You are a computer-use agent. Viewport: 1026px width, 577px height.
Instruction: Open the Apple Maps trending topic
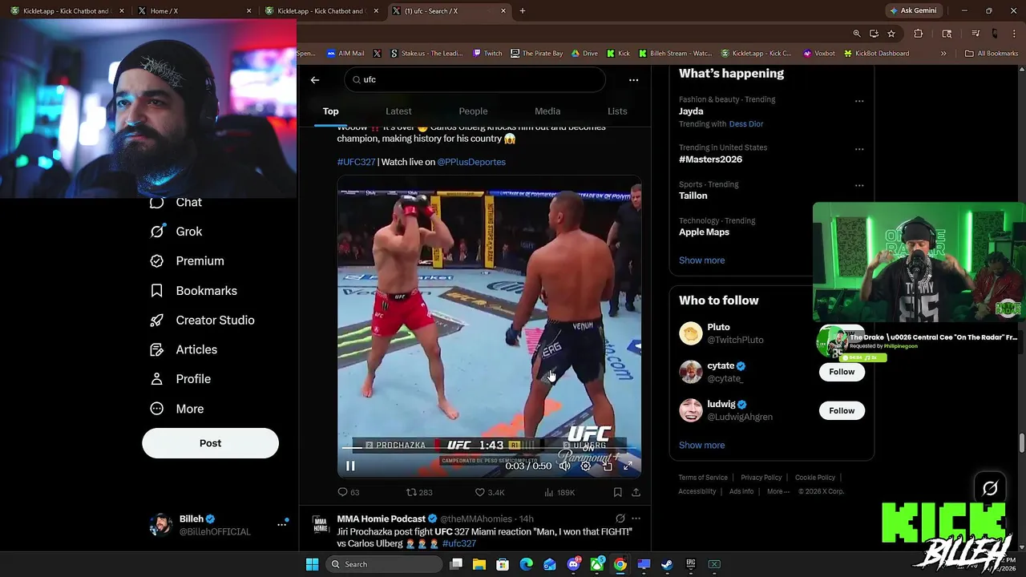704,232
